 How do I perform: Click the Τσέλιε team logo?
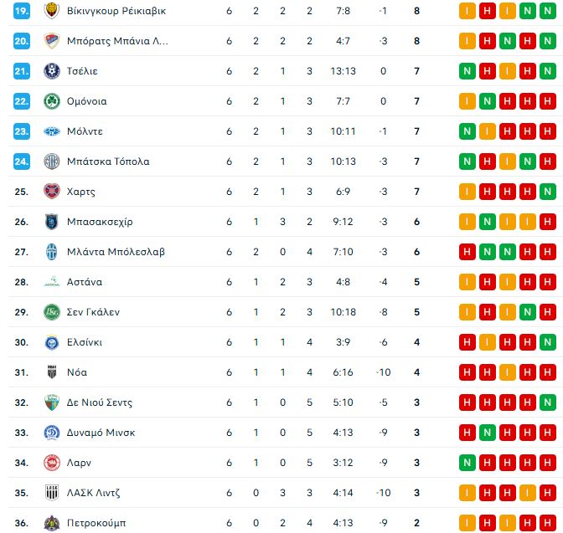point(52,71)
